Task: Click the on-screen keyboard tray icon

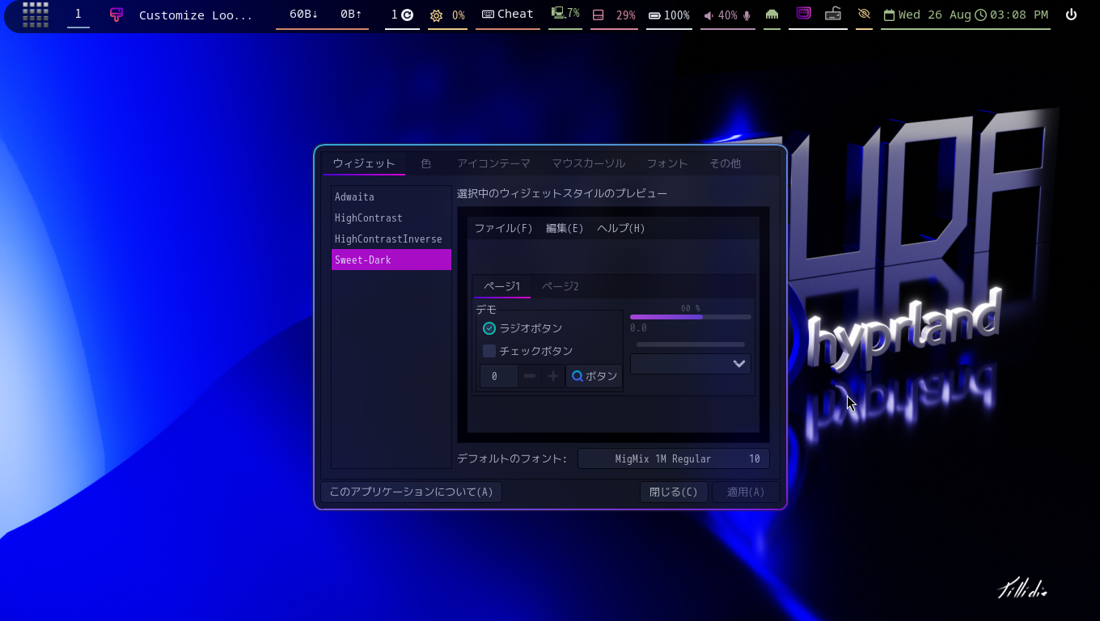Action: (833, 14)
